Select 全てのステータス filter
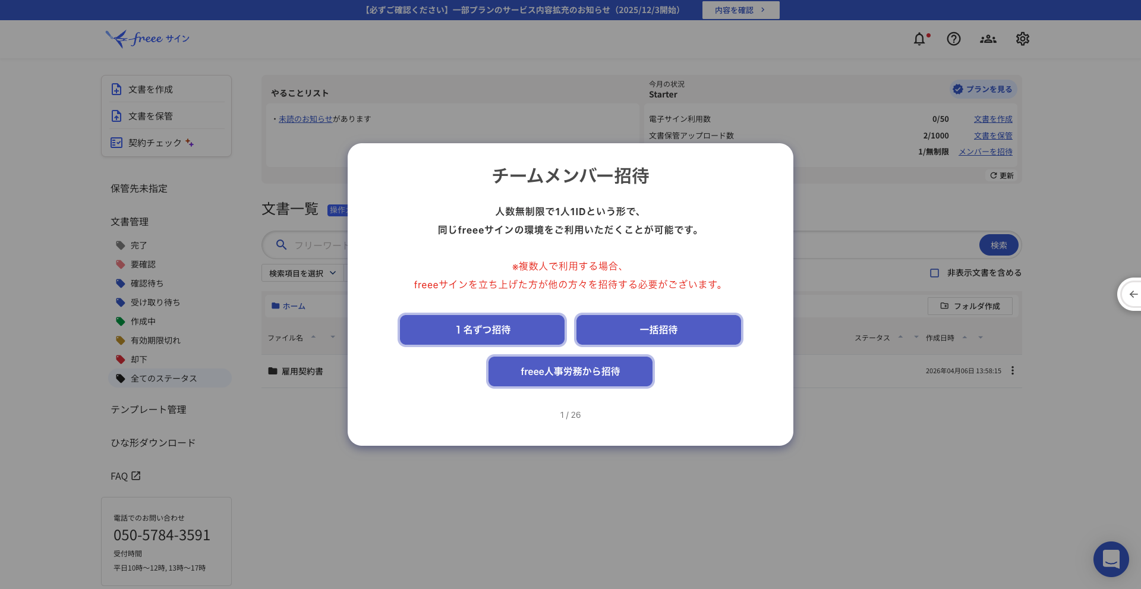 170,379
